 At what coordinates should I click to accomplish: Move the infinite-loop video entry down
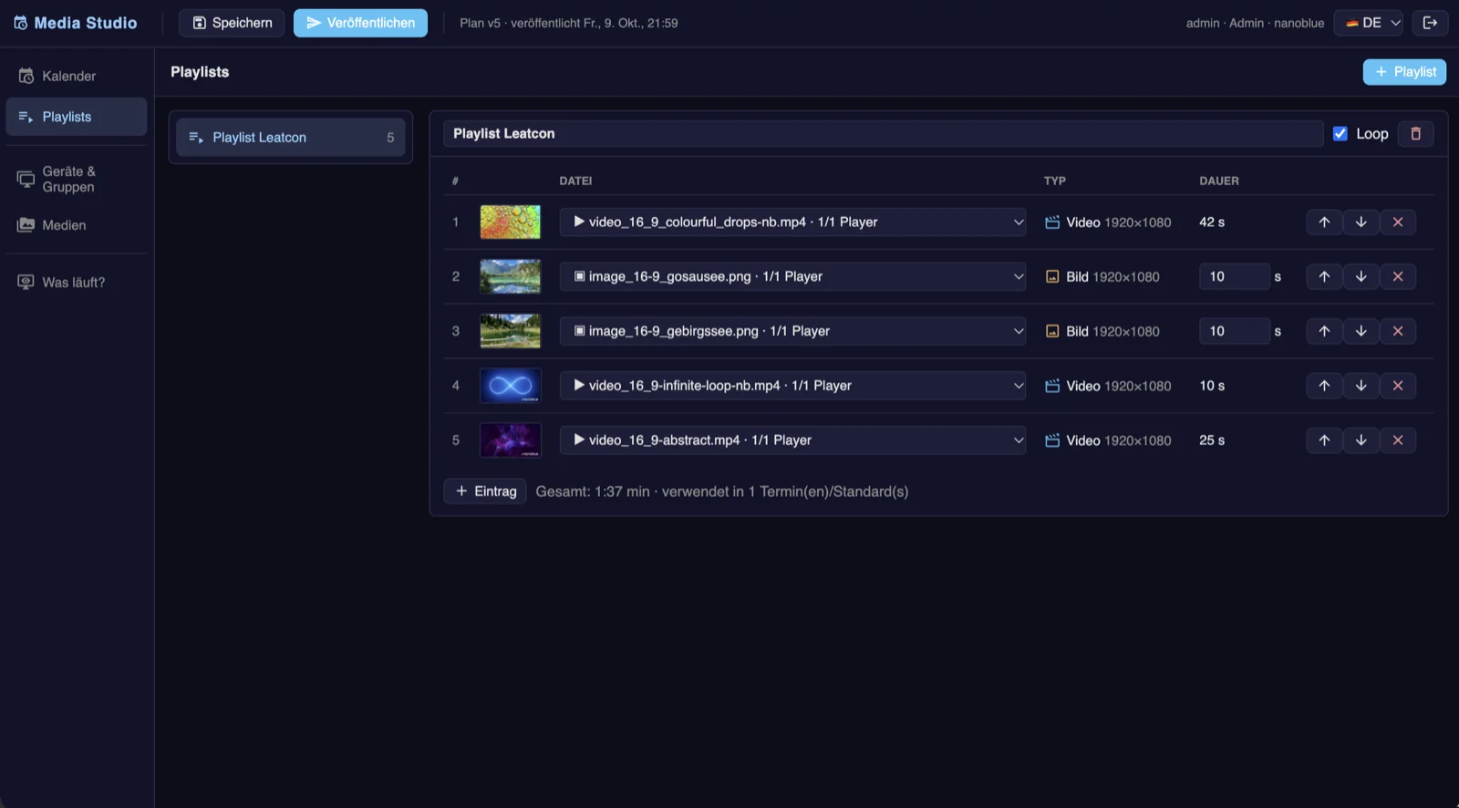coord(1361,386)
